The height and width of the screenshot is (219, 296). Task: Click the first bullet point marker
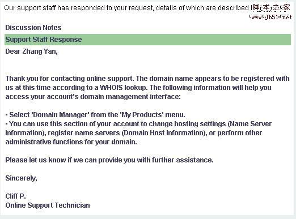point(7,115)
